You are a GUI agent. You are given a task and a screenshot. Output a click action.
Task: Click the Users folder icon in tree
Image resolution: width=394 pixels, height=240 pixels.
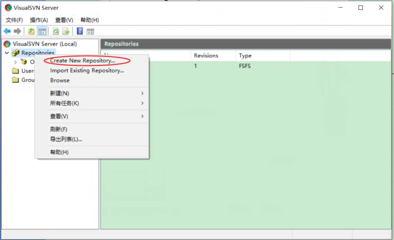pos(15,71)
